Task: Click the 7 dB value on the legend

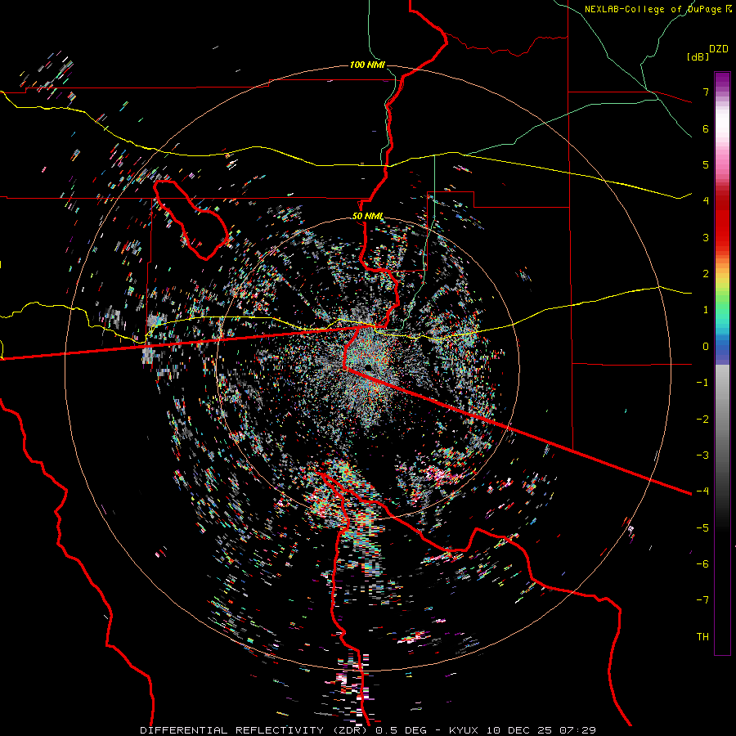Action: (706, 92)
